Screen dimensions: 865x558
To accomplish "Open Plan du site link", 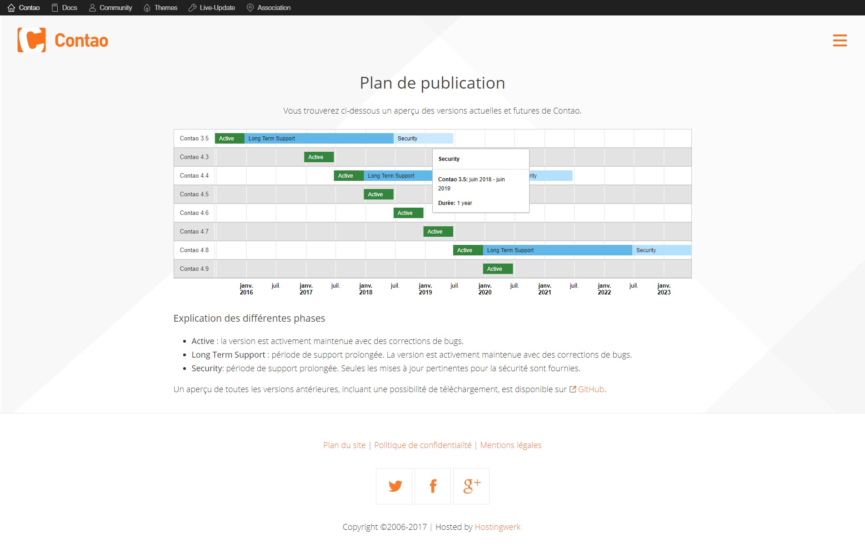I will (x=344, y=445).
